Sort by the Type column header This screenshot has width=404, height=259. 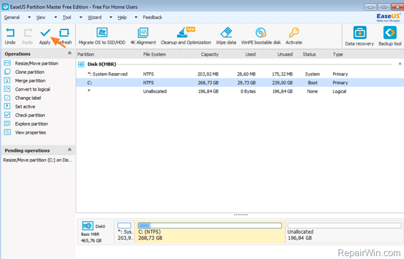coord(367,55)
